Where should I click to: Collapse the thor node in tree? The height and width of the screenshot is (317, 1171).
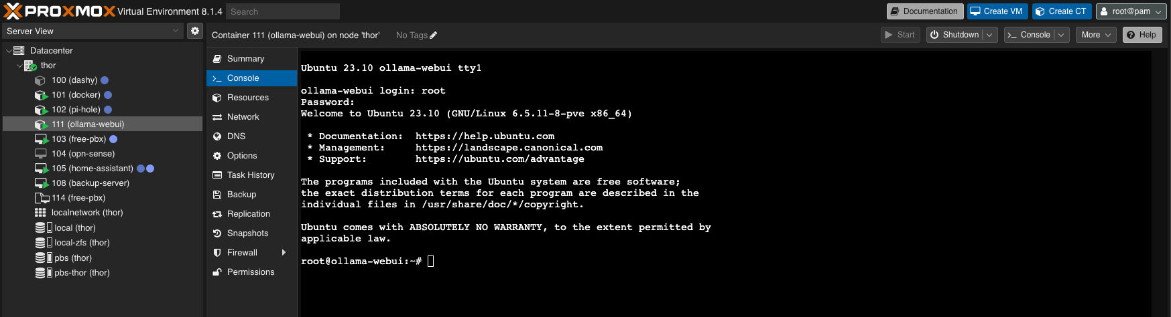coord(19,66)
